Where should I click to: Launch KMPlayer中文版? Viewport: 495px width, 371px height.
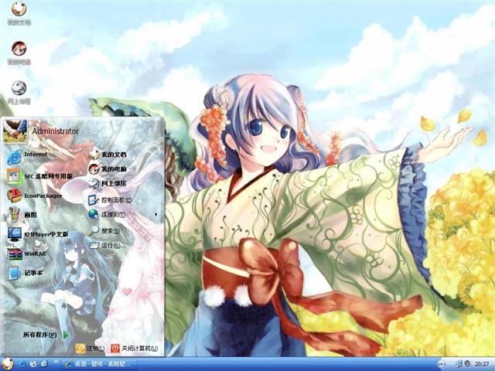[x=38, y=234]
